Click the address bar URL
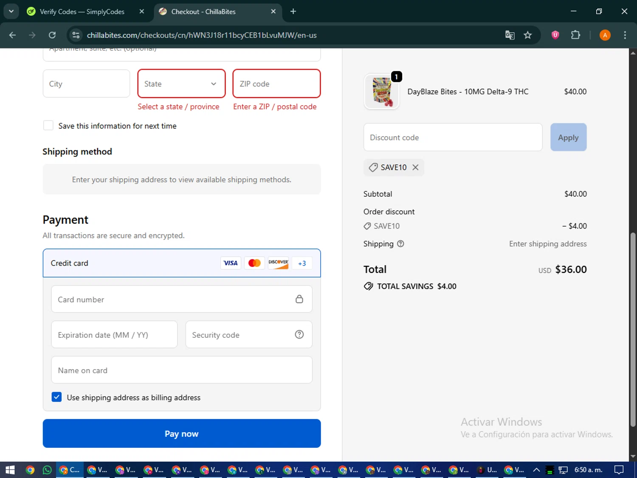Viewport: 637px width, 478px height. pyautogui.click(x=202, y=35)
